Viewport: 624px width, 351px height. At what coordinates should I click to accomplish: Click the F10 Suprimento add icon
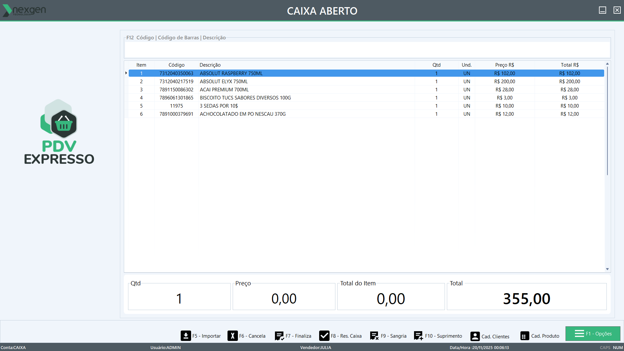pyautogui.click(x=418, y=336)
